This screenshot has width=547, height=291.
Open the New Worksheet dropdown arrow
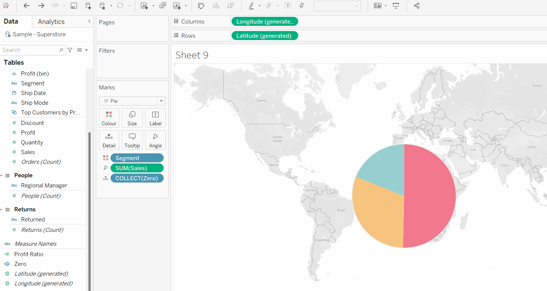pos(153,6)
